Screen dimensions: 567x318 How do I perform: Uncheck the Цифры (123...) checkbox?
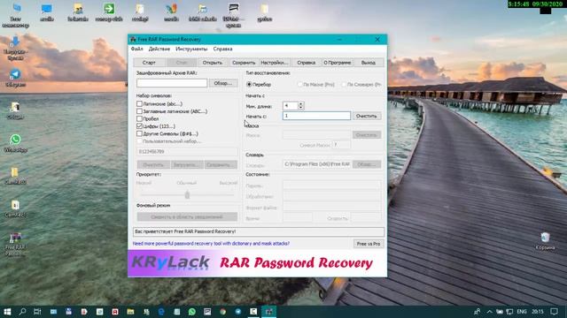(139, 126)
